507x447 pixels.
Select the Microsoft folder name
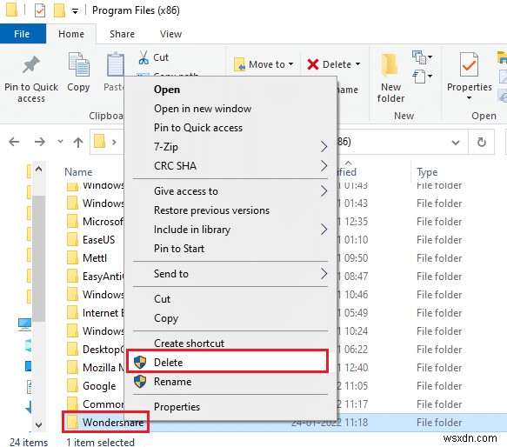tap(103, 221)
